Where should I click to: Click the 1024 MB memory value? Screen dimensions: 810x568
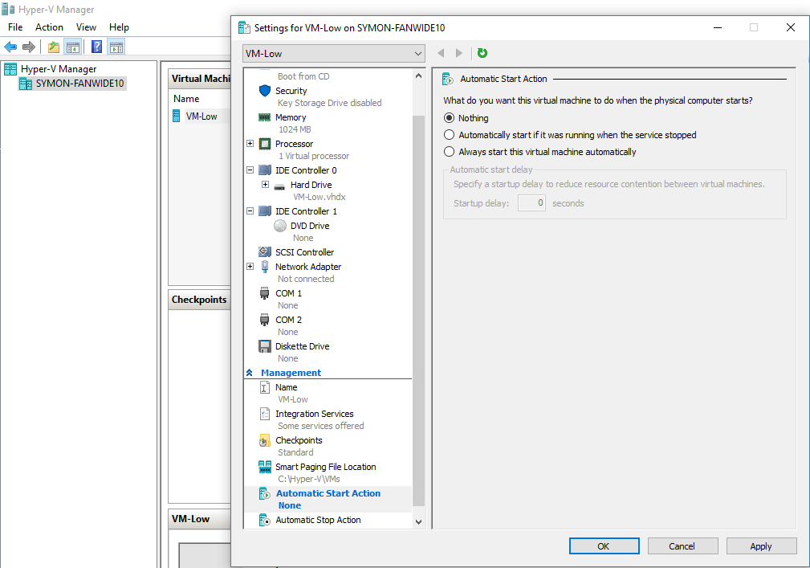pyautogui.click(x=295, y=129)
